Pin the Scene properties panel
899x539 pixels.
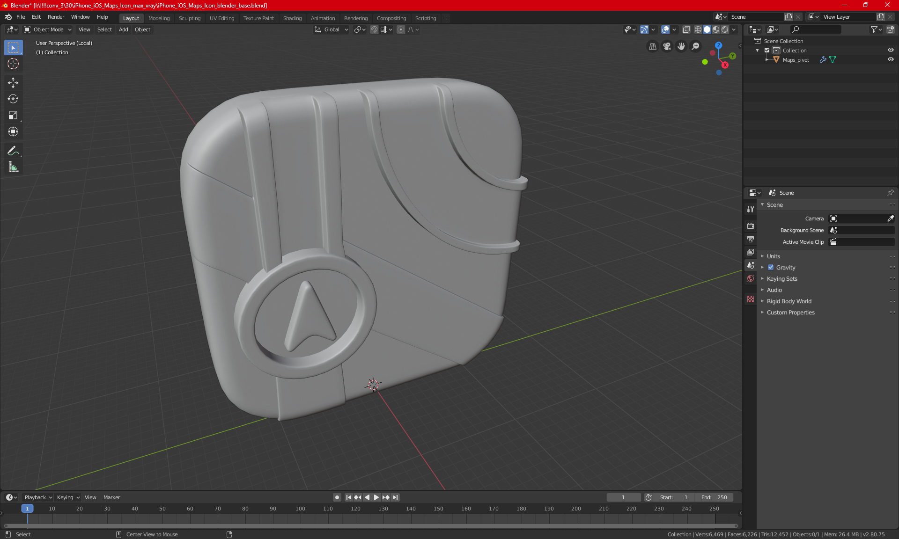click(x=891, y=193)
